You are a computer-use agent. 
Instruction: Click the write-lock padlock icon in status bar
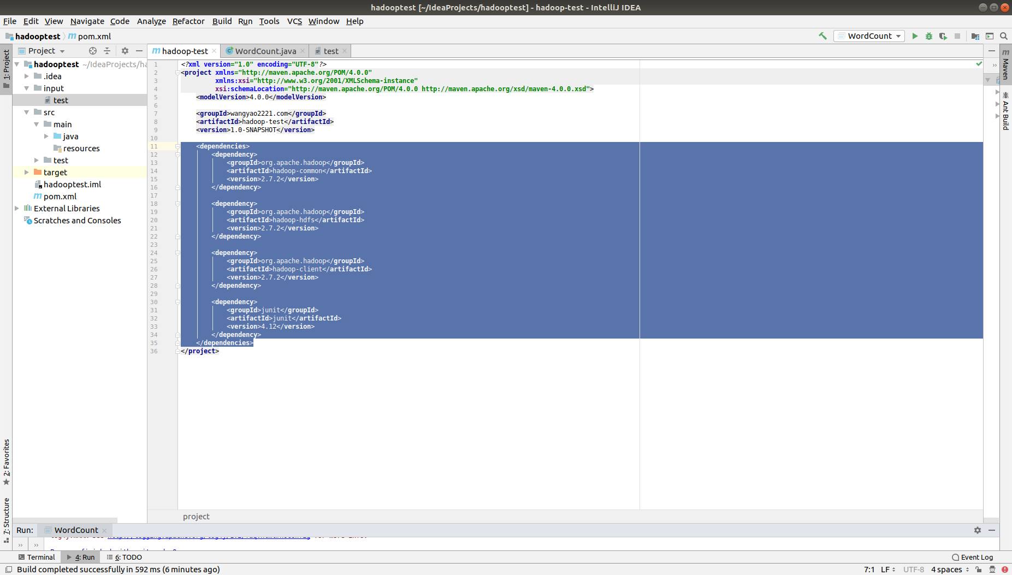[x=978, y=569]
